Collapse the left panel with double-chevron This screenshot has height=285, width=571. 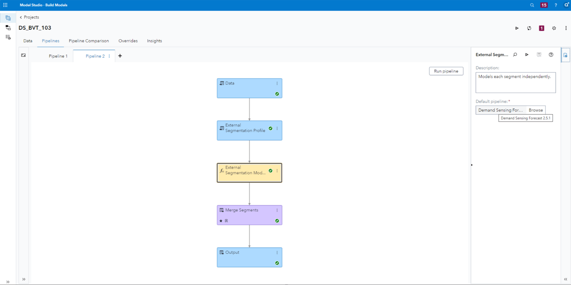24,279
